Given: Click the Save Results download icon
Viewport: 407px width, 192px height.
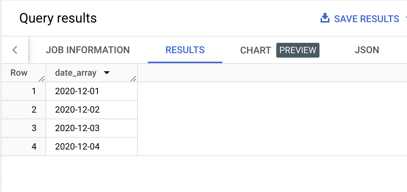Looking at the screenshot, I should (325, 19).
